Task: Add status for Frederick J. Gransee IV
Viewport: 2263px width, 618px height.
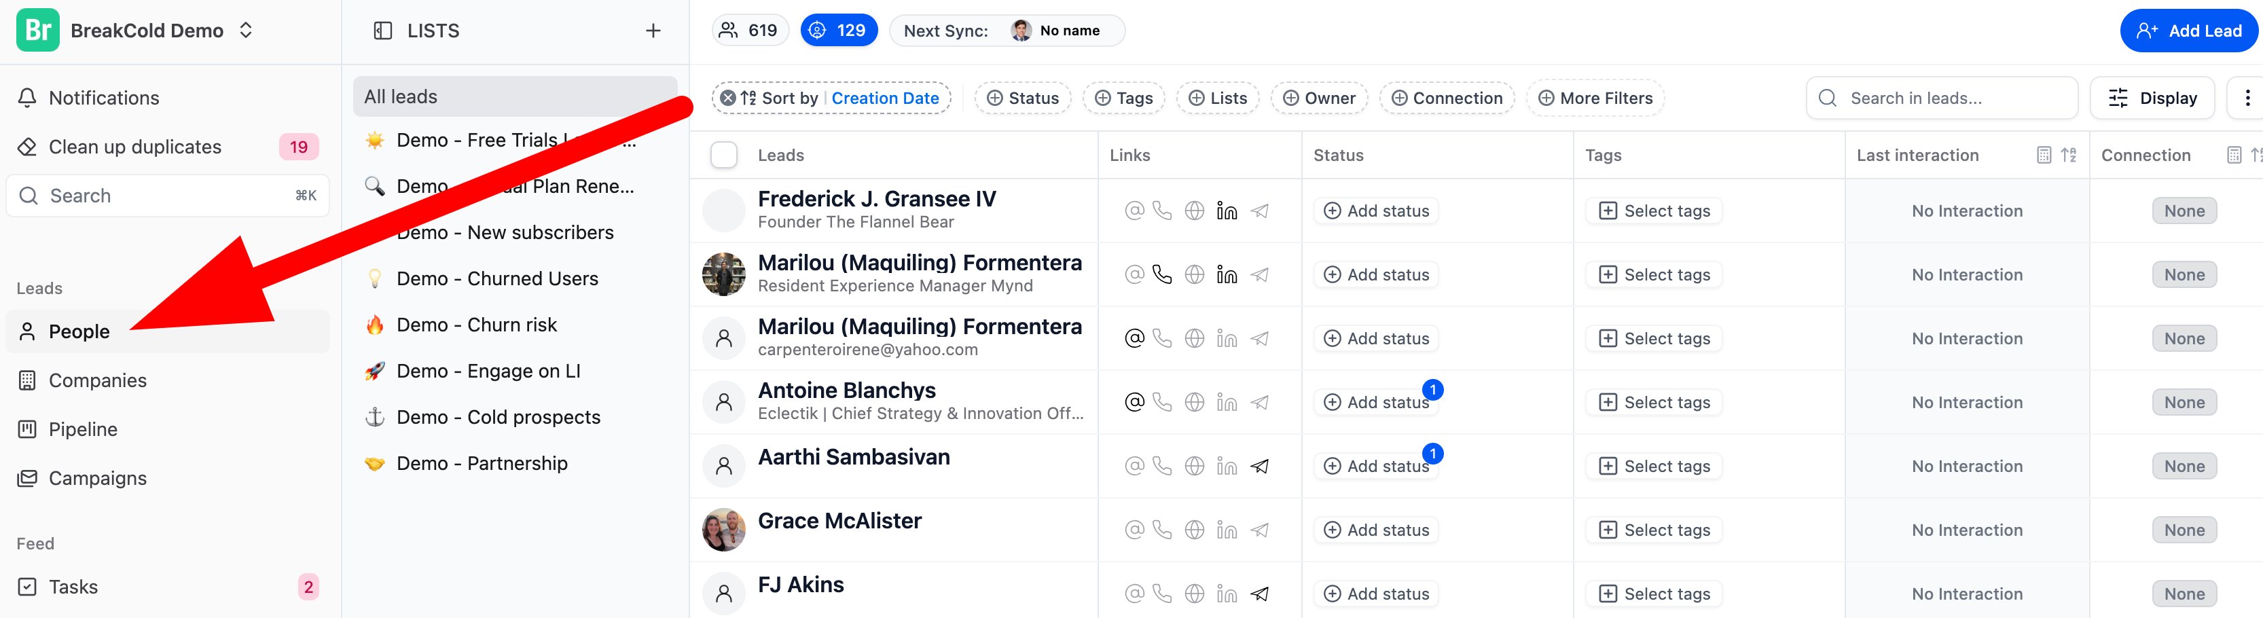Action: [1376, 211]
